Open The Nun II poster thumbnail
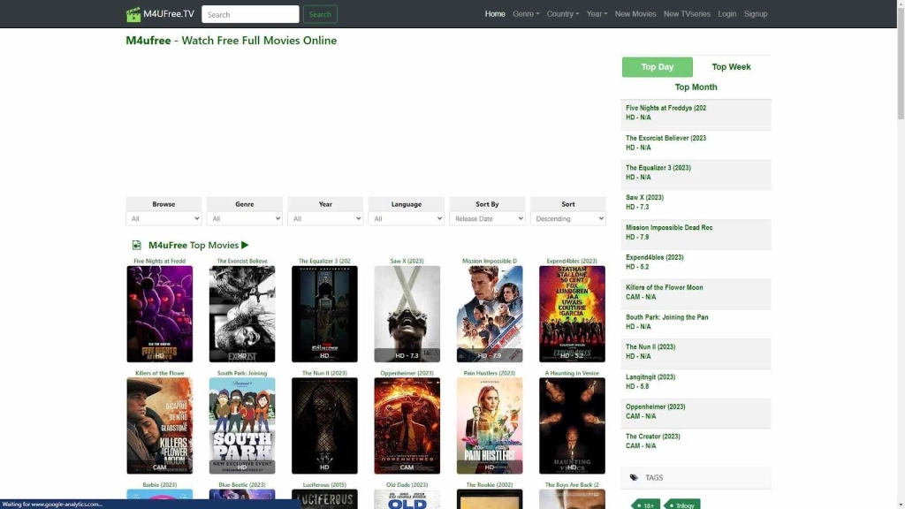 click(x=324, y=426)
